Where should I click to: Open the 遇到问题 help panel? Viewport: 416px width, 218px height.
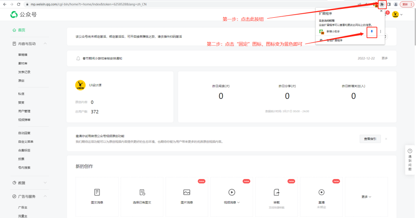coord(410,160)
